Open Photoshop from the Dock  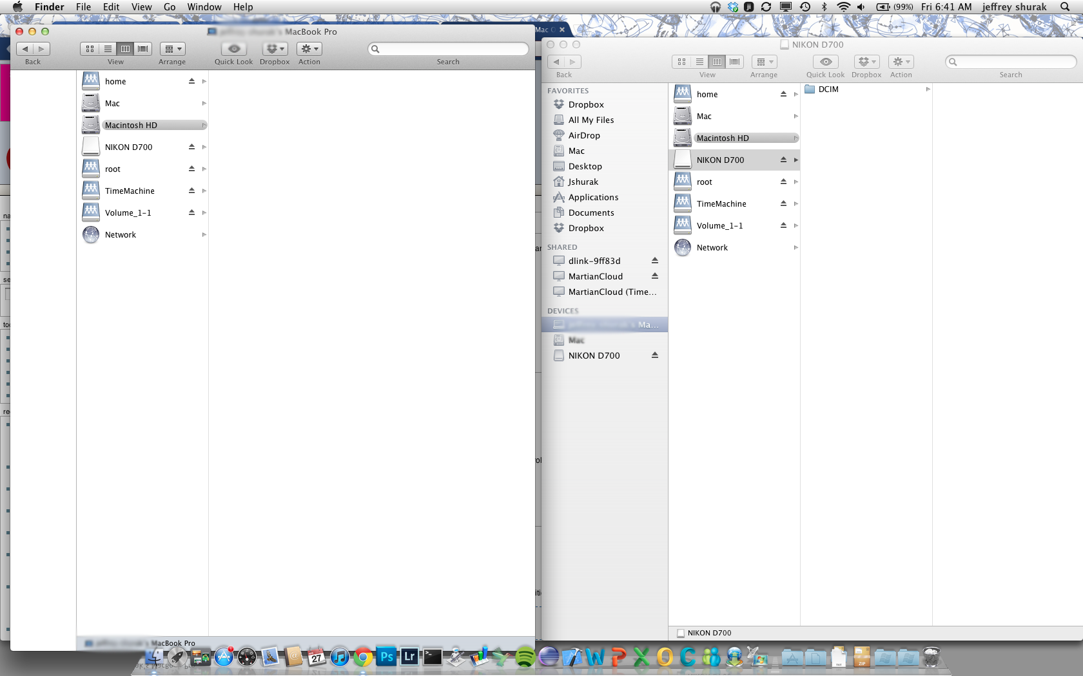tap(386, 657)
